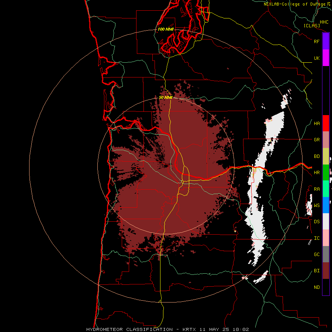Click the ND black legend swatch
The height and width of the screenshot is (332, 332).
[x=326, y=287]
